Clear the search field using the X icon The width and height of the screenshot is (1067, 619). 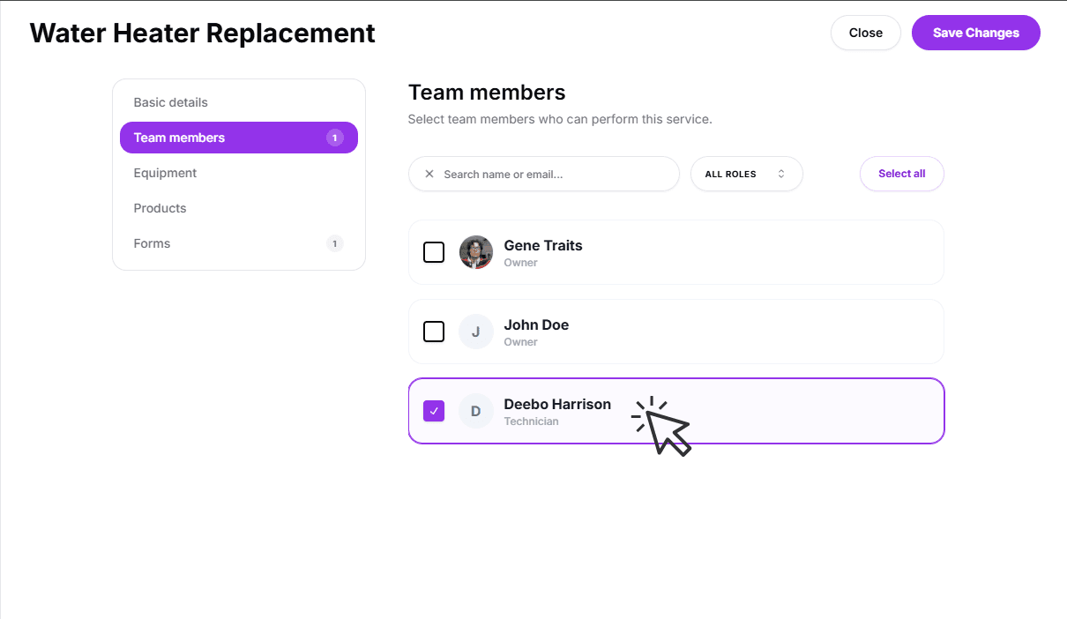click(429, 174)
